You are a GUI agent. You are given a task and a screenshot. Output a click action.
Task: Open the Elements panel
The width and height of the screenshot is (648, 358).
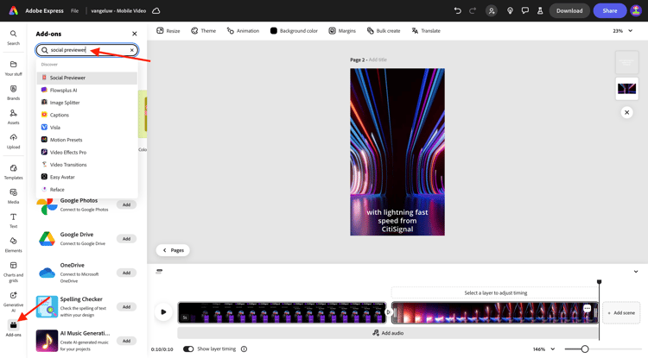pyautogui.click(x=13, y=245)
